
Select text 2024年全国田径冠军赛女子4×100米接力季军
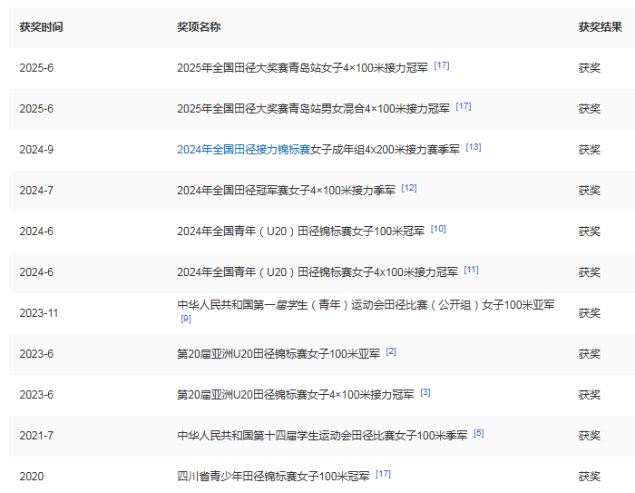coord(287,191)
